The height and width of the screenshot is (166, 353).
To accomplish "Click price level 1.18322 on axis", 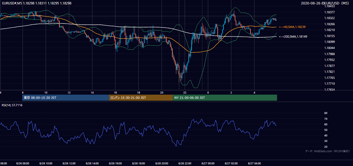I will point(330,18).
